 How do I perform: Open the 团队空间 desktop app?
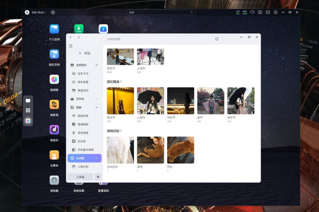click(x=54, y=54)
